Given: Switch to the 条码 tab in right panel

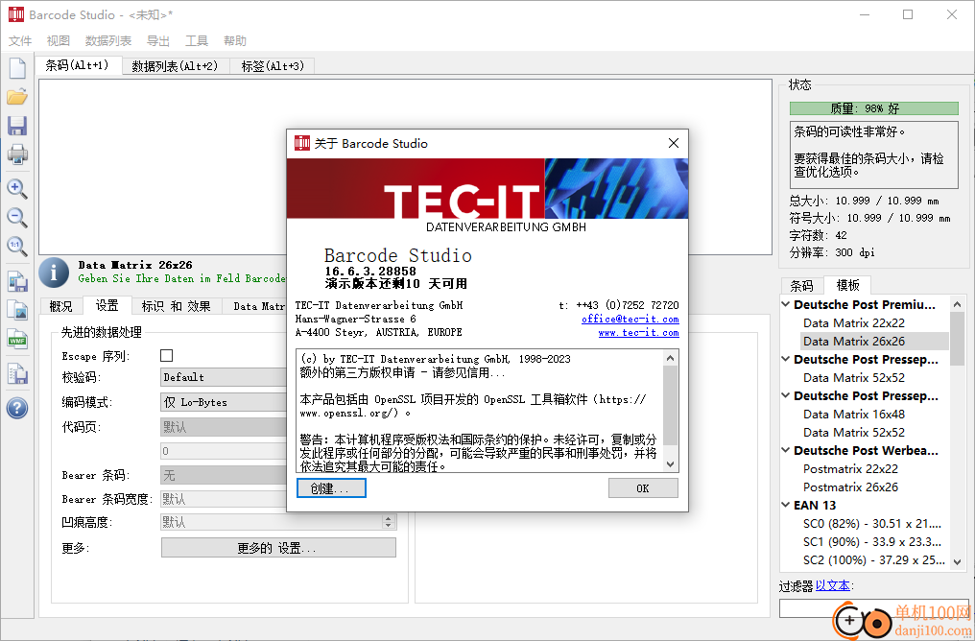Looking at the screenshot, I should coord(801,285).
